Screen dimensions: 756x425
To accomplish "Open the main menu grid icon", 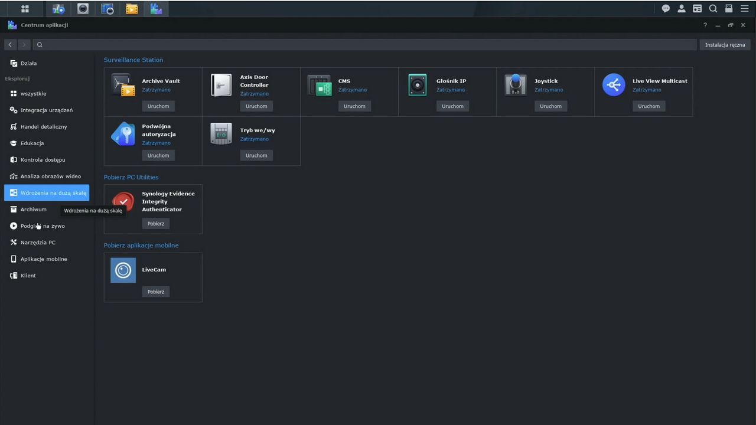I will (x=25, y=8).
